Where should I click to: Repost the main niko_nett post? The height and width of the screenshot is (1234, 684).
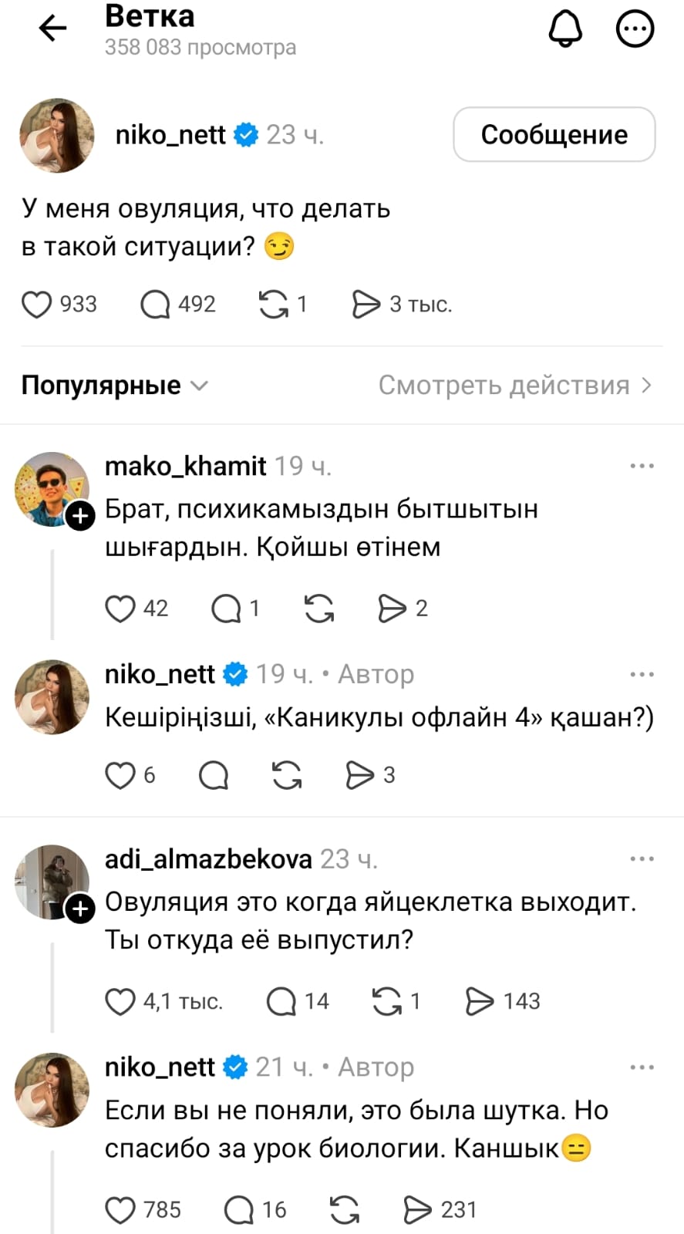273,305
